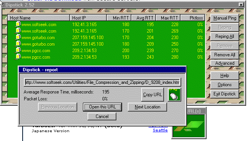Click the Previous Location button
The width and height of the screenshot is (248, 141).
58,107
